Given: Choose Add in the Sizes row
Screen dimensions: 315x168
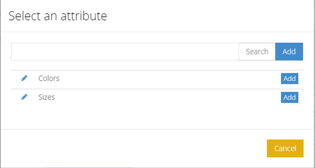Looking at the screenshot, I should click(x=289, y=97).
